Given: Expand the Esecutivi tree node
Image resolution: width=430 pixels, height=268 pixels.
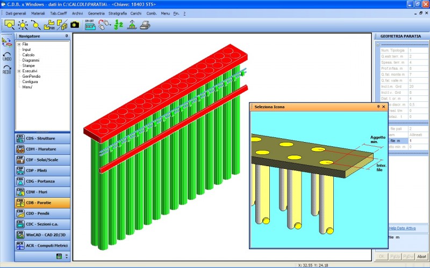Looking at the screenshot, I should [19, 71].
